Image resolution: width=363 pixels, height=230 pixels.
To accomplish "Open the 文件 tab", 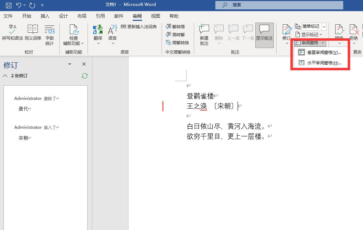I will (8, 16).
